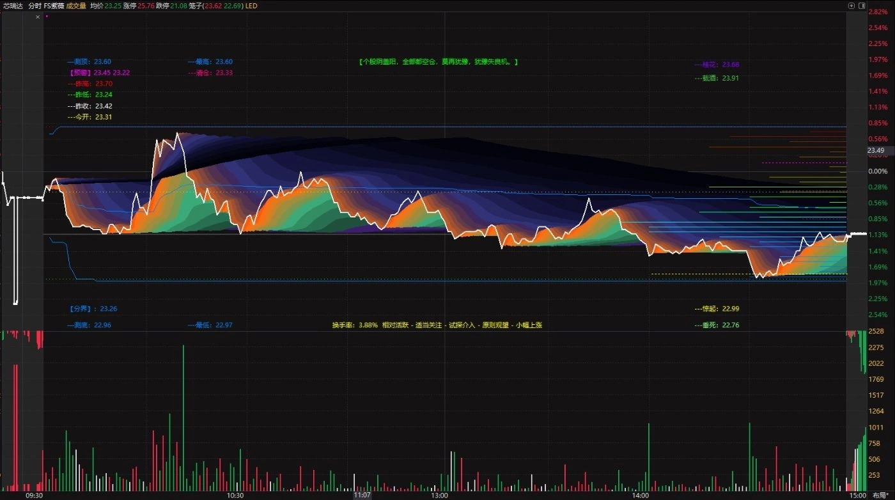
Task: Select the 成交量 volume indicator label
Action: 76,6
